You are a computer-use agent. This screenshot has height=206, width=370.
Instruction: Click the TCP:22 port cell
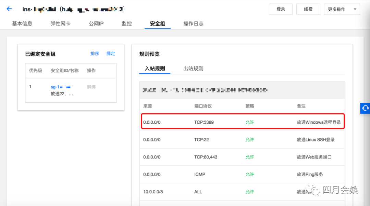pos(201,140)
